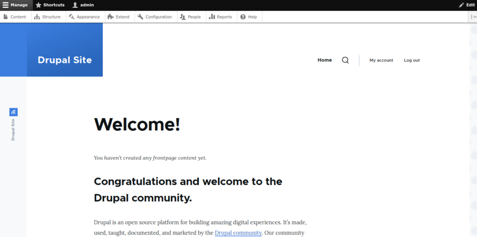Follow the Drupal community link
Viewport: 477px width, 237px height.
pos(238,233)
